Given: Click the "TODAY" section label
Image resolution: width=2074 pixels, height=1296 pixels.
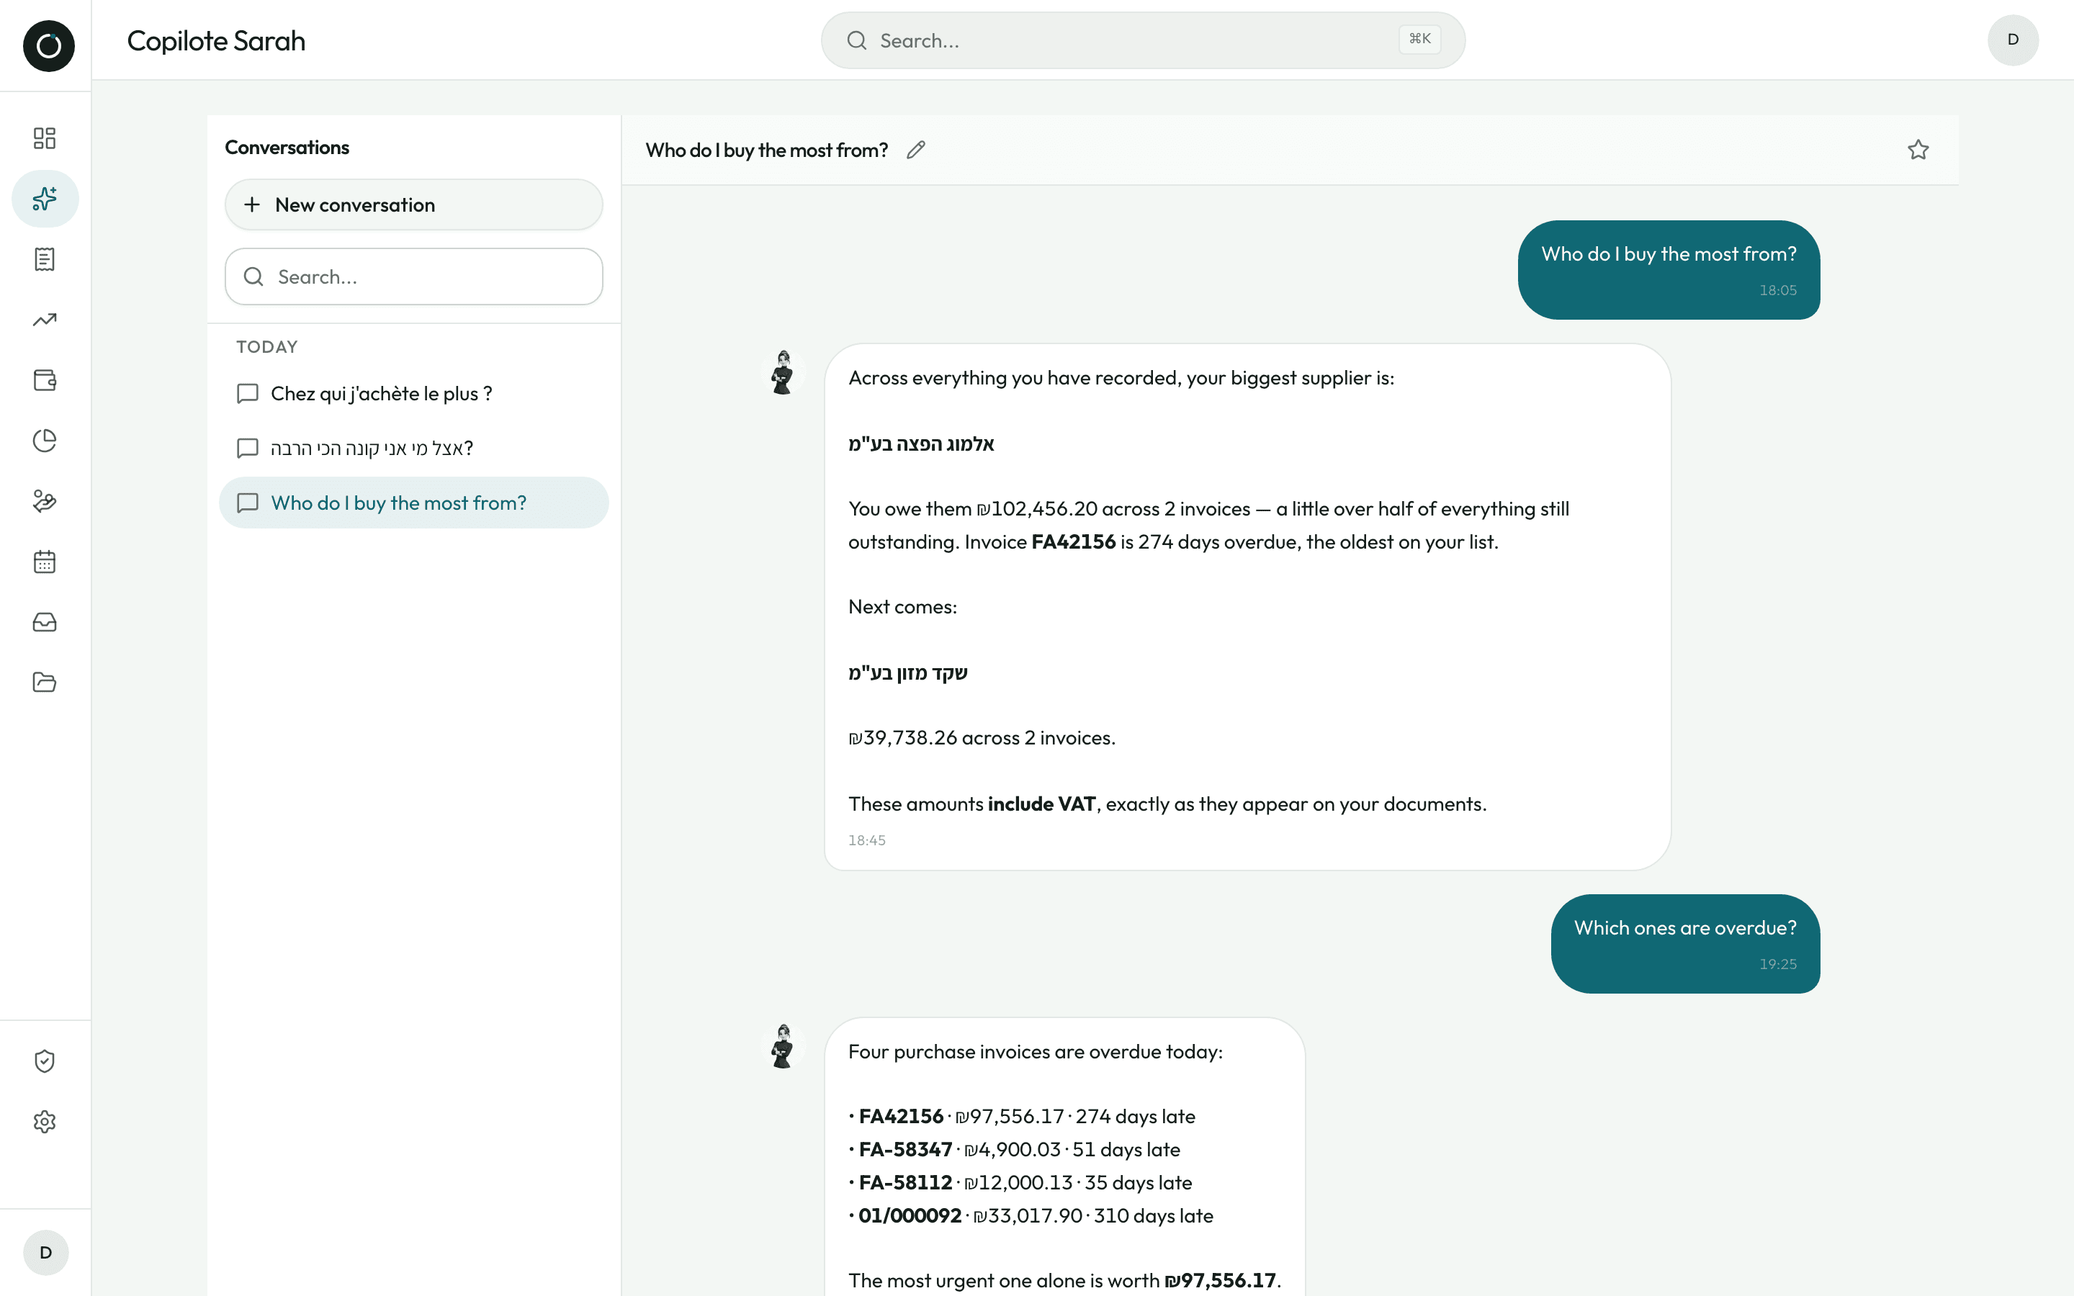Looking at the screenshot, I should (x=266, y=347).
